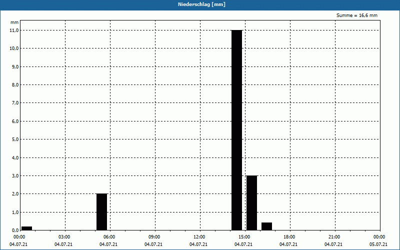
Task: Select the short bar between 15:00 and 18:00
Action: pyautogui.click(x=267, y=226)
